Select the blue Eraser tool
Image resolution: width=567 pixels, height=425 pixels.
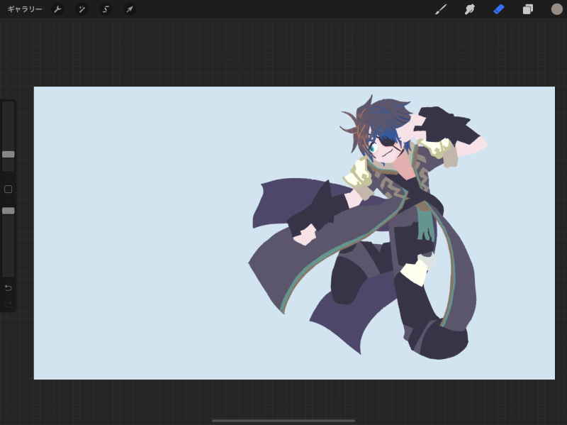[x=499, y=9]
